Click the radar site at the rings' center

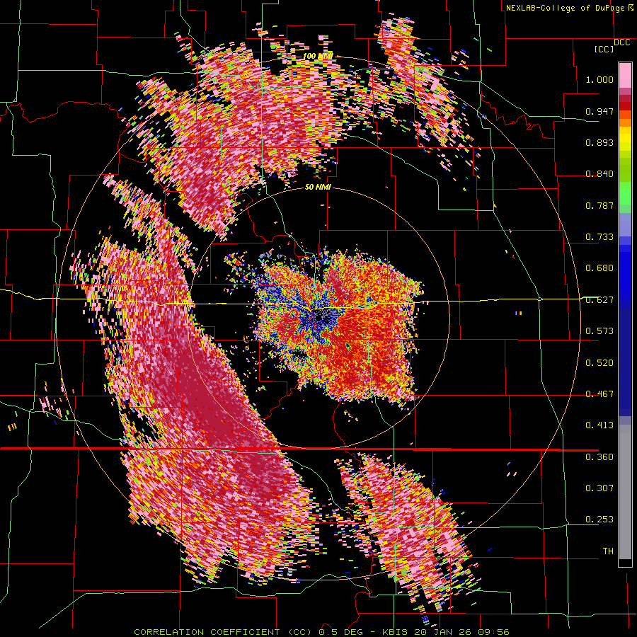pos(318,318)
